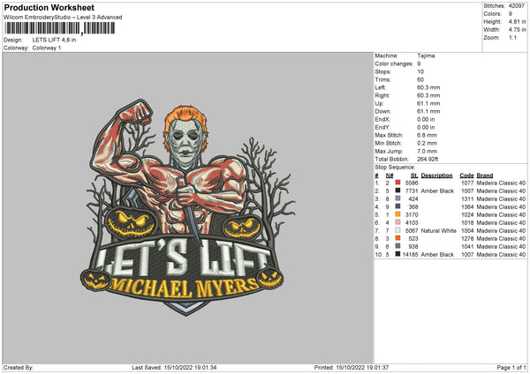Pick the pink swatch for code 1018
The width and height of the screenshot is (530, 374).
pyautogui.click(x=397, y=222)
